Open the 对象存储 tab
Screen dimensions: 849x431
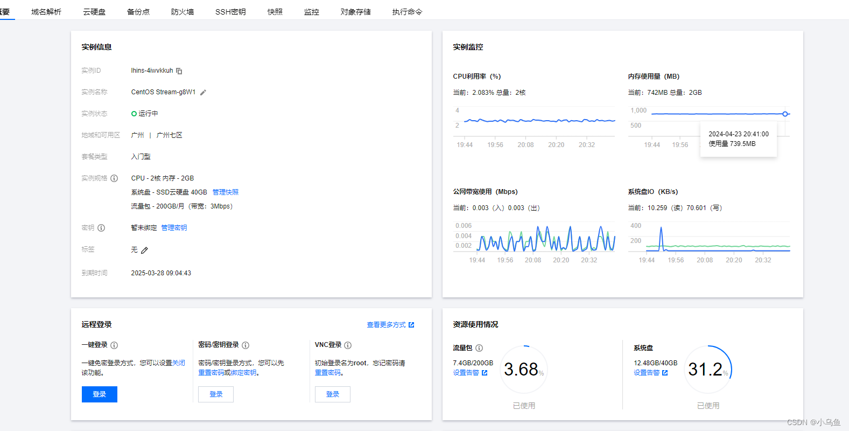[x=356, y=12]
